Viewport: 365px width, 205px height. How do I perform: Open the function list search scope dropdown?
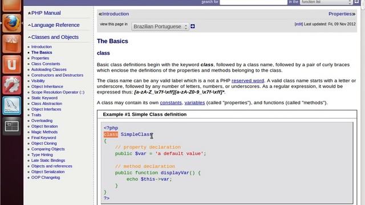(326, 2)
